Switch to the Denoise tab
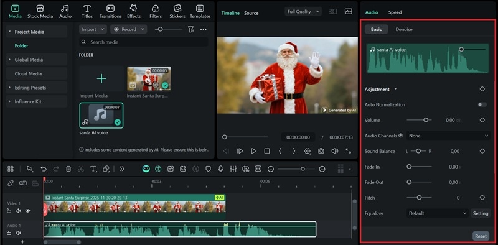 click(404, 29)
